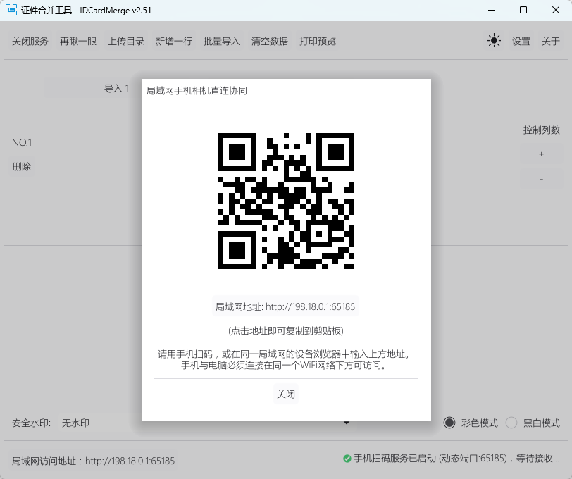Click the QR code image
Screen dimensions: 572x479
point(286,201)
